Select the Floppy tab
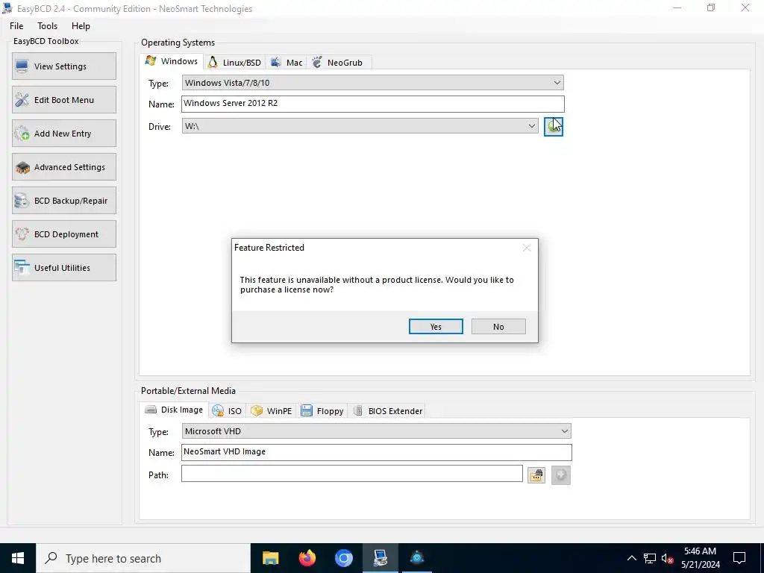Screen dimensions: 764x573 click(x=322, y=411)
